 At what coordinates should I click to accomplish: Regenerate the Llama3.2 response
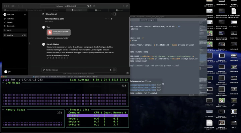pyautogui.click(x=68, y=58)
